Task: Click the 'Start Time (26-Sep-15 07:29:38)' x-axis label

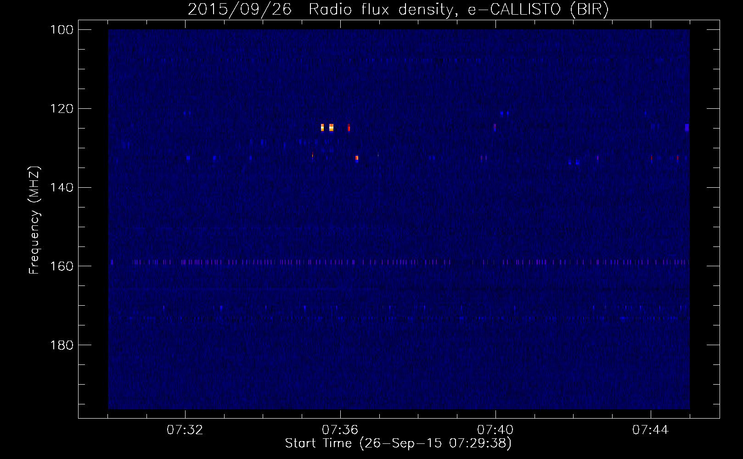Action: coord(398,443)
